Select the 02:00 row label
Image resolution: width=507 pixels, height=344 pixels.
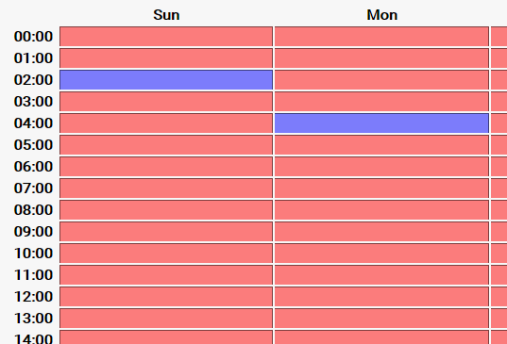click(33, 80)
